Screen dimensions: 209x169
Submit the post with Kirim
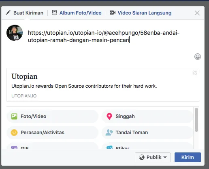pyautogui.click(x=188, y=157)
